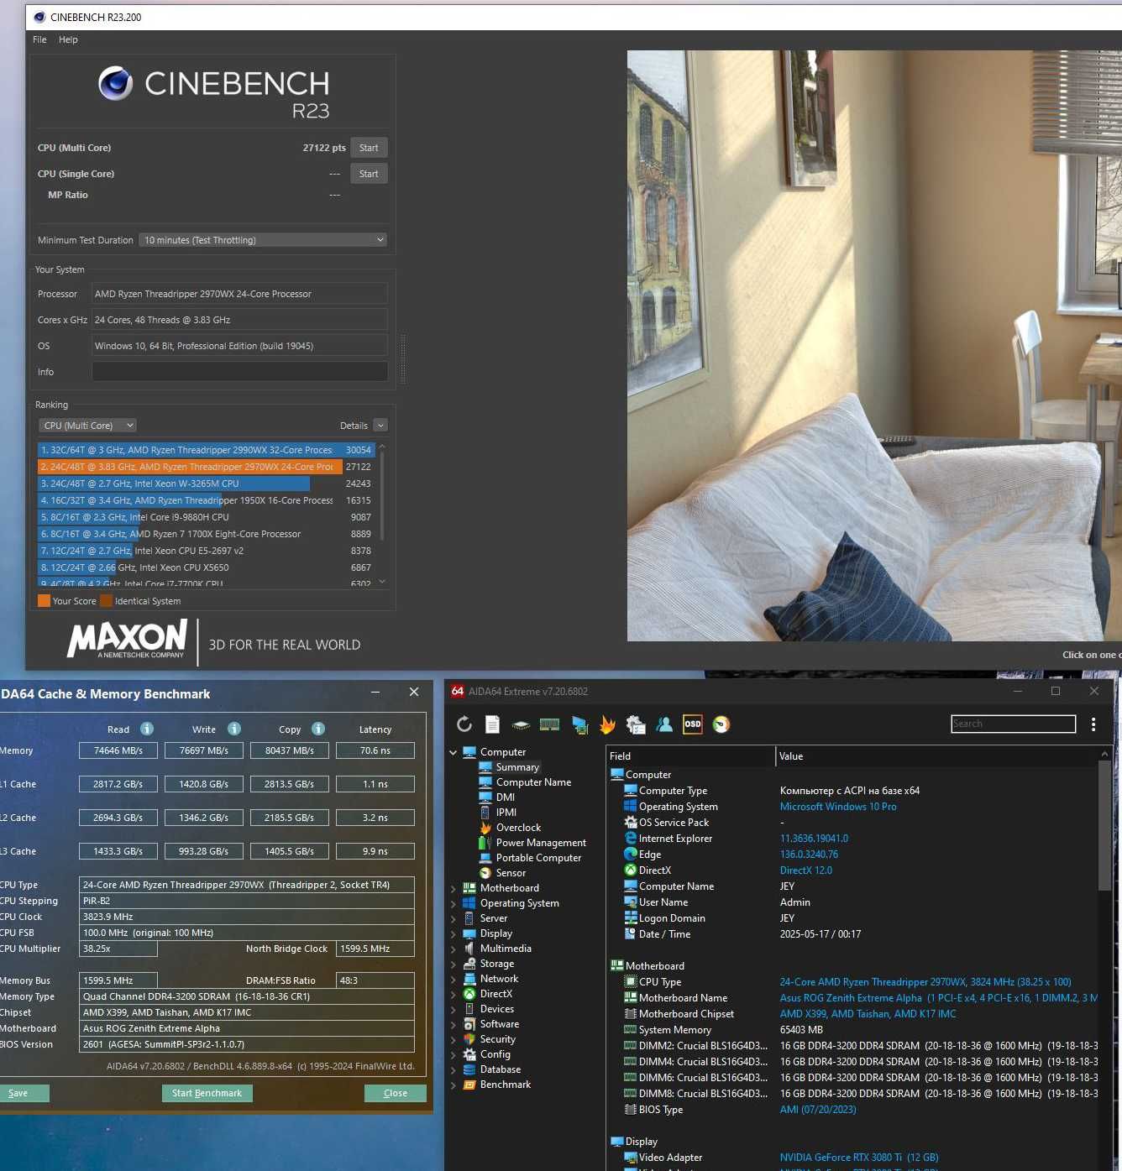
Task: Open the Microsoft Windows 10 Pro link
Action: pos(837,807)
